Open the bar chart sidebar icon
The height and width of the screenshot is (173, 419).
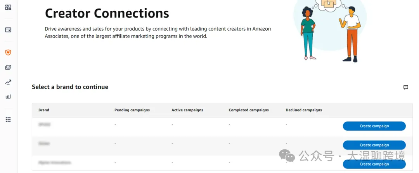pos(8,97)
